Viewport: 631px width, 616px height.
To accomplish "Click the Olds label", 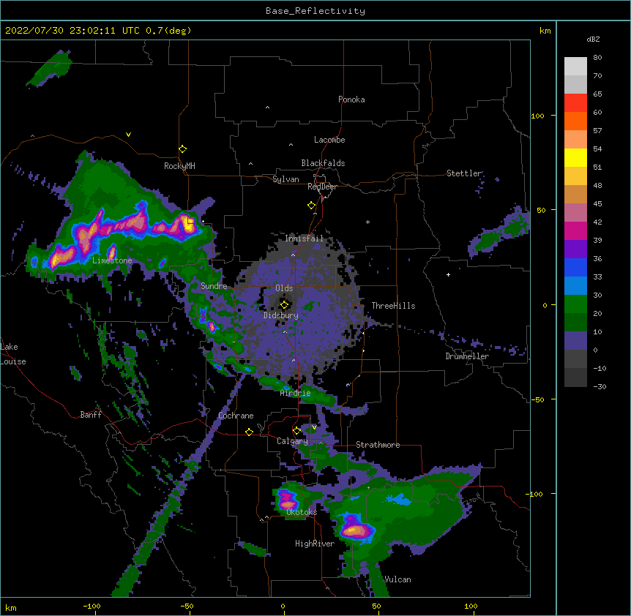I will click(x=284, y=288).
